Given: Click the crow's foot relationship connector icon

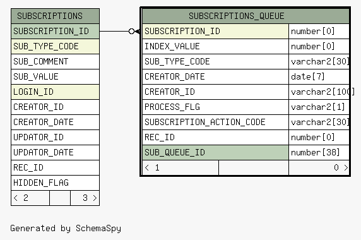Looking at the screenshot, I should click(134, 31).
